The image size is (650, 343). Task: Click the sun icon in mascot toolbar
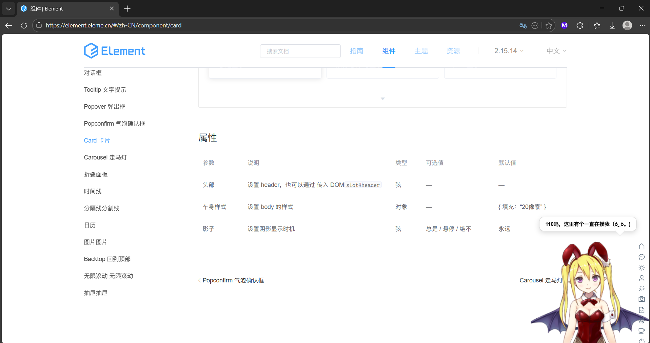pyautogui.click(x=642, y=267)
